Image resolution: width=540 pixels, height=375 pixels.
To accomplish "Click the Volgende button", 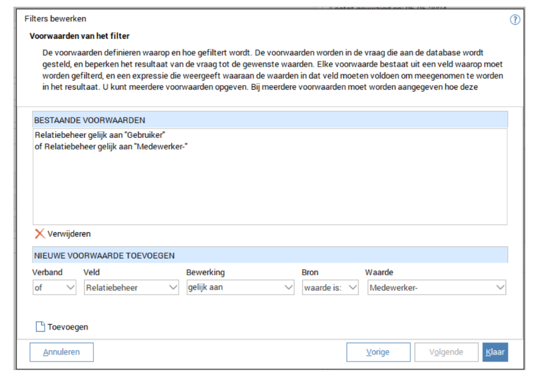I will click(x=446, y=352).
